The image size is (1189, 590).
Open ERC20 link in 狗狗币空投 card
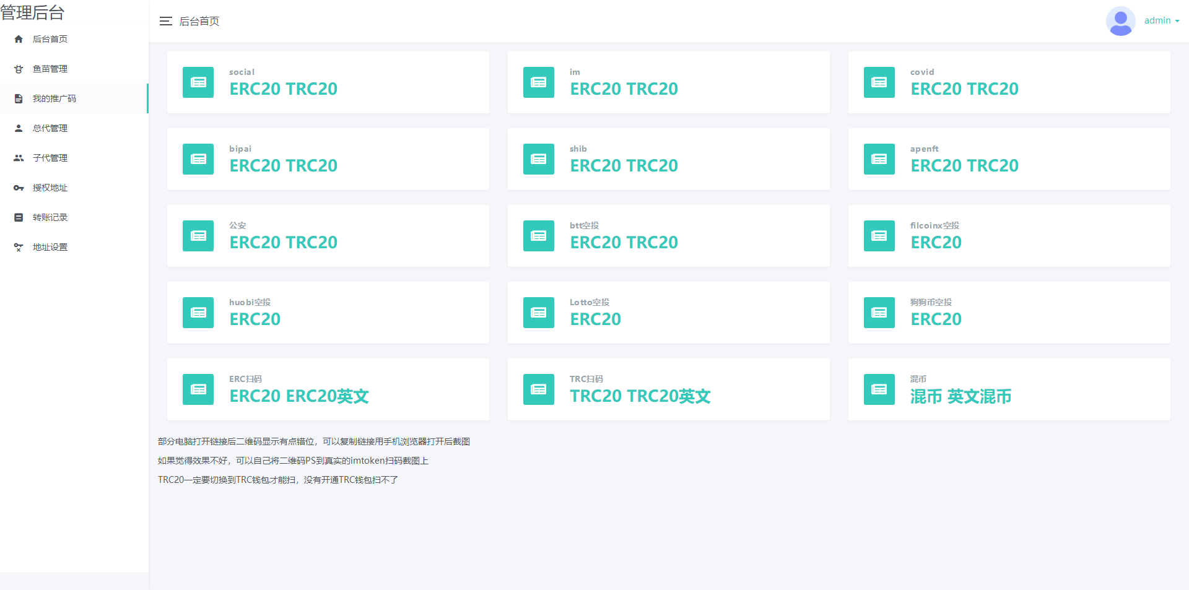click(936, 319)
